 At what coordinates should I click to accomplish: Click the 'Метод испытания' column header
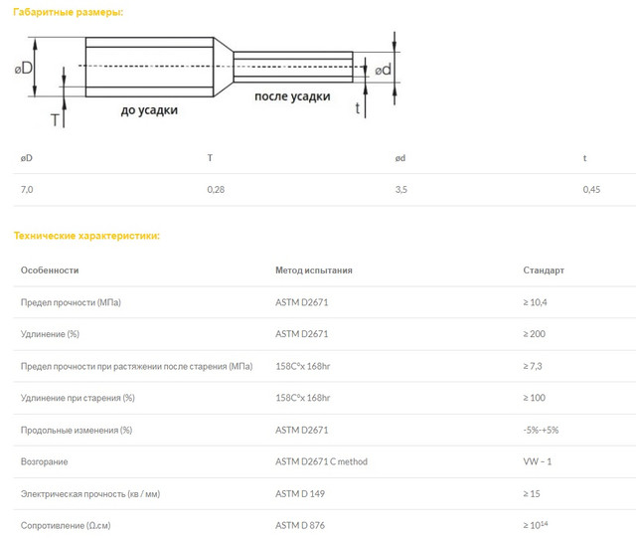[313, 269]
